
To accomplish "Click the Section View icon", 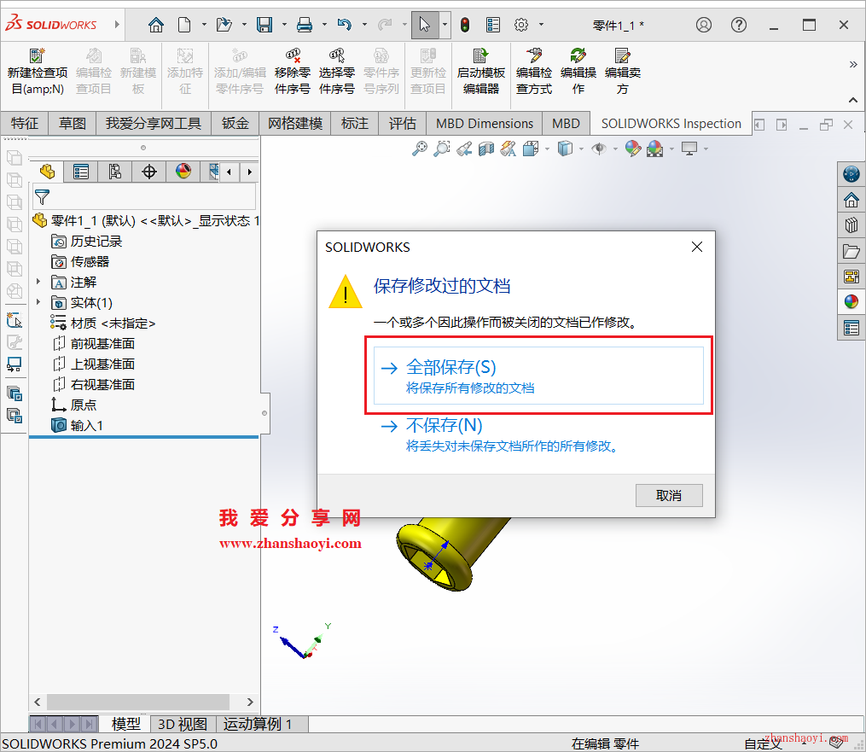I will (486, 149).
